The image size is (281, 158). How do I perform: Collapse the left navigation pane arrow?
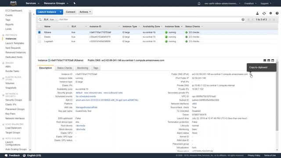pos(34,14)
